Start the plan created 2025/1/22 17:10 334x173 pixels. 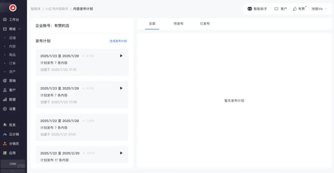coord(121,56)
